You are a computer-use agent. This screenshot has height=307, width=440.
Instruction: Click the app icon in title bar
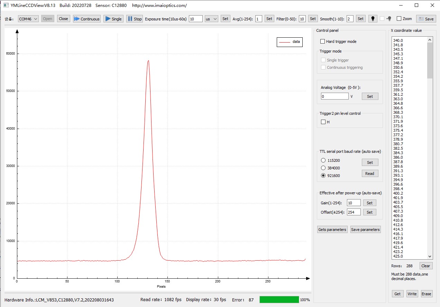click(6, 5)
